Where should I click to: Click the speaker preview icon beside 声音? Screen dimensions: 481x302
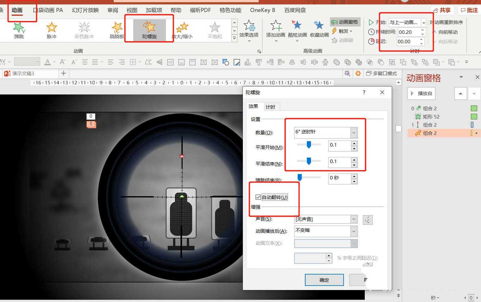point(368,219)
